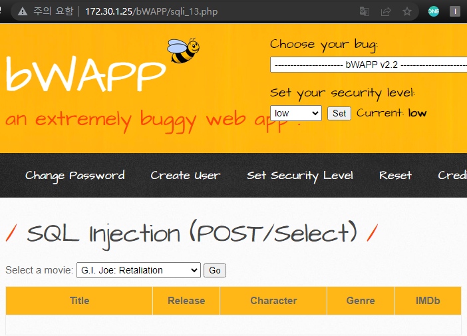The width and height of the screenshot is (467, 336).
Task: Open the Change Password menu item
Action: (75, 176)
